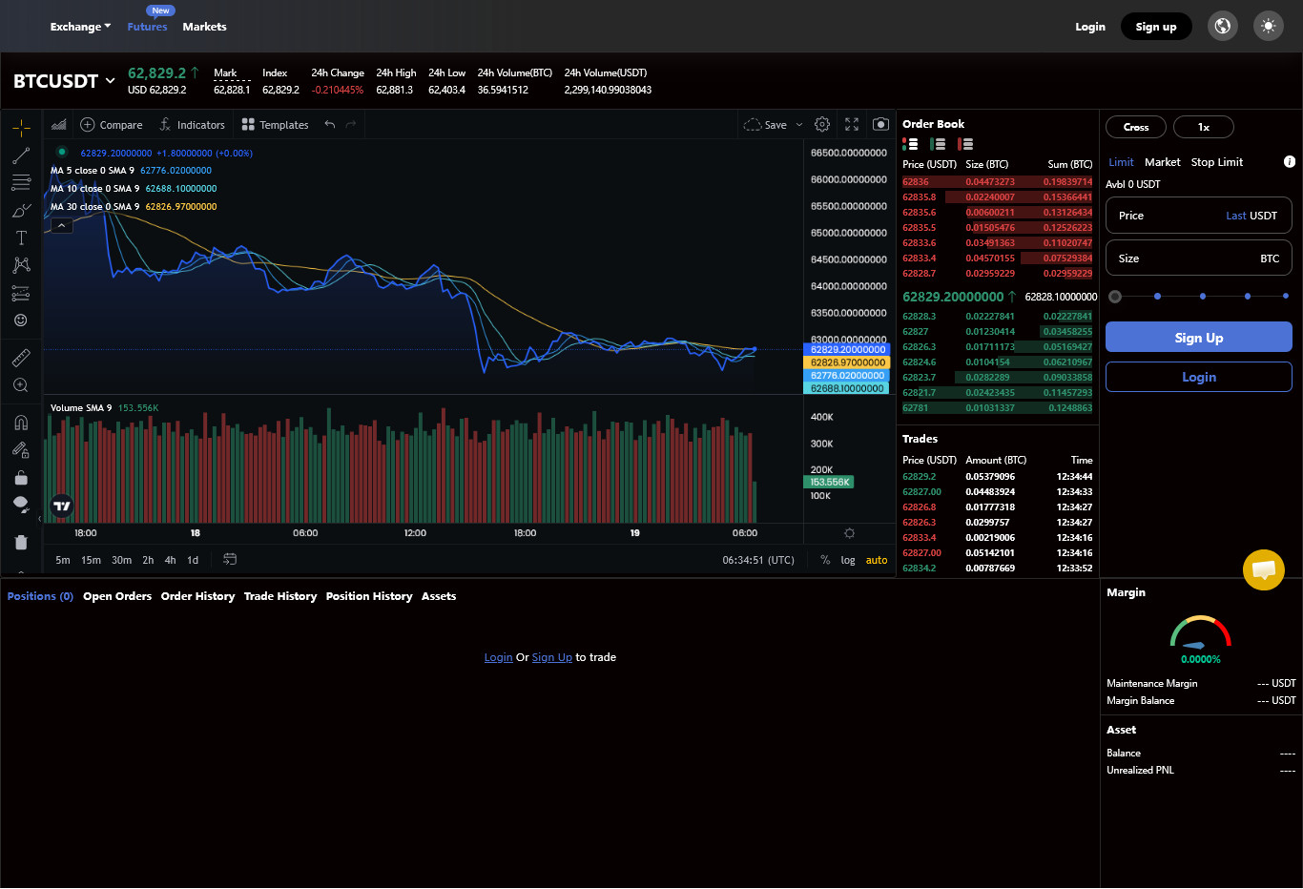Toggle log scale on chart

coord(848,560)
